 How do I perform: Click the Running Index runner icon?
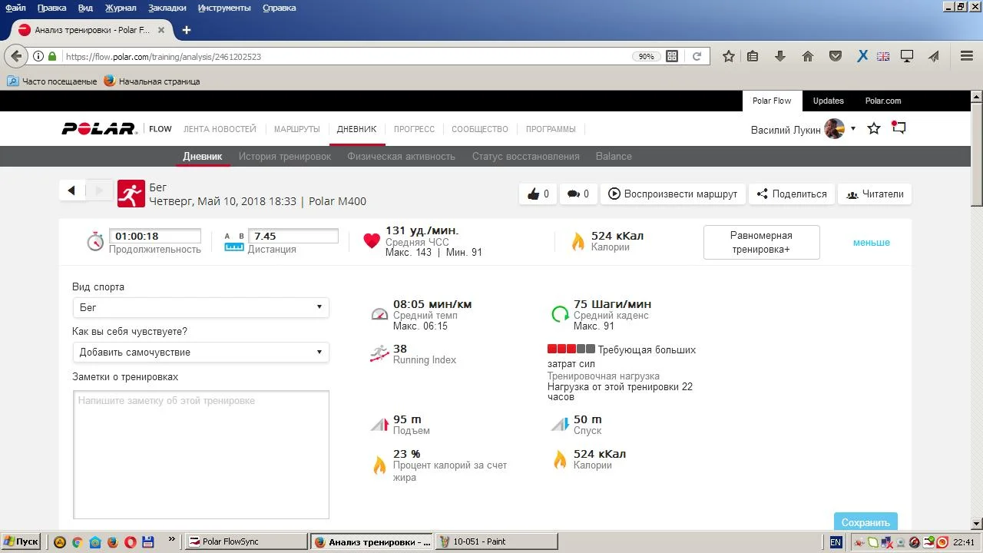[379, 353]
